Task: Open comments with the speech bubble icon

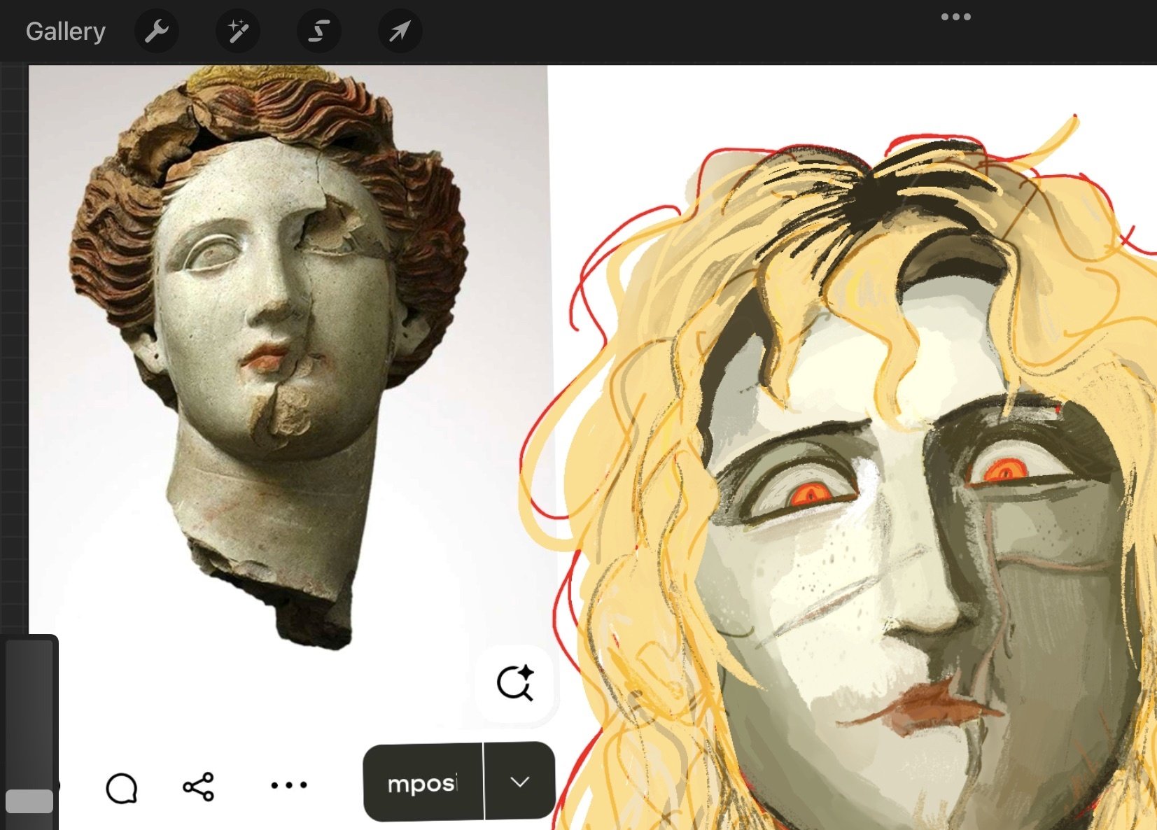Action: pos(121,787)
